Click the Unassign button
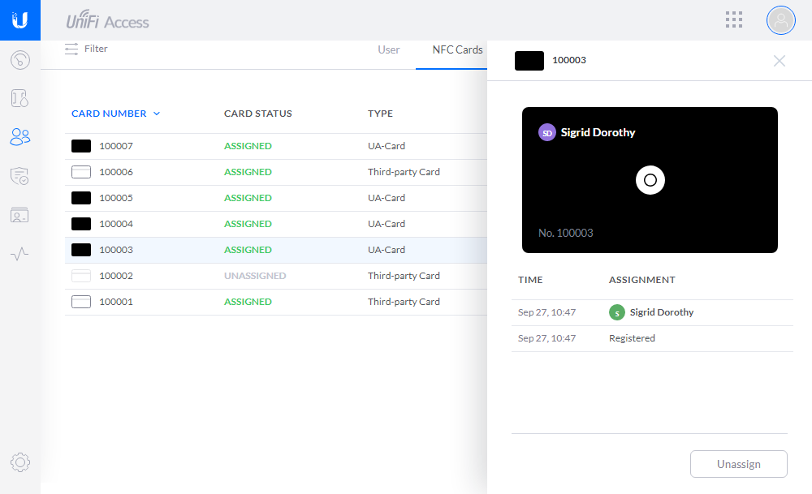Viewport: 812px width, 494px height. pyautogui.click(x=738, y=464)
